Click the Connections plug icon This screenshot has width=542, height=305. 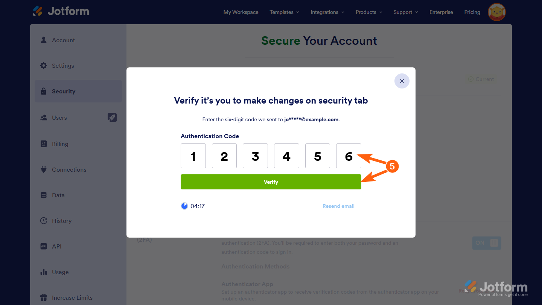coord(44,169)
